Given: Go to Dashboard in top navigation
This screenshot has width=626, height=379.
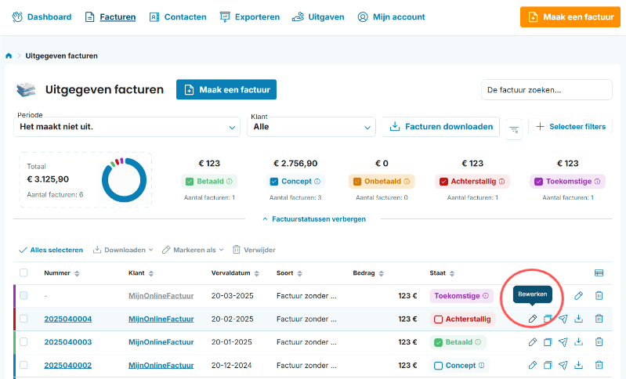Looking at the screenshot, I should (x=42, y=17).
